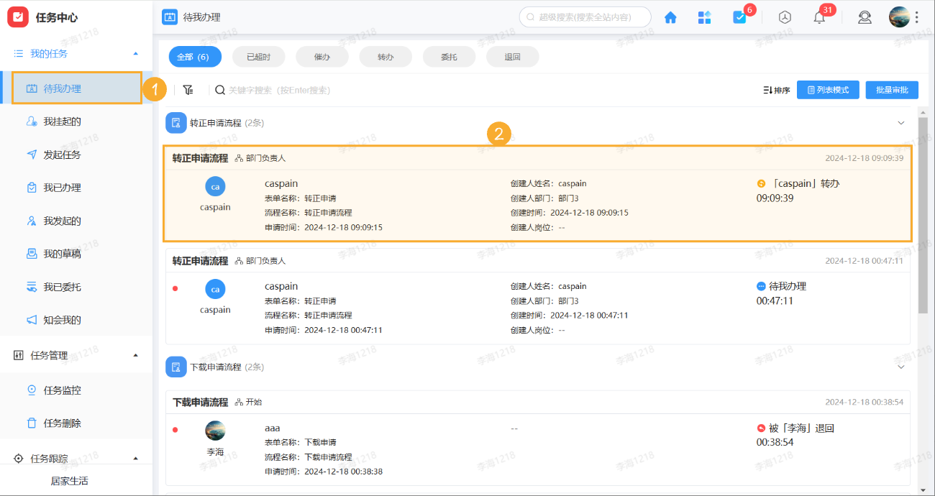Click the apps grid icon in the top bar
Viewport: 935px width, 496px height.
(x=704, y=17)
